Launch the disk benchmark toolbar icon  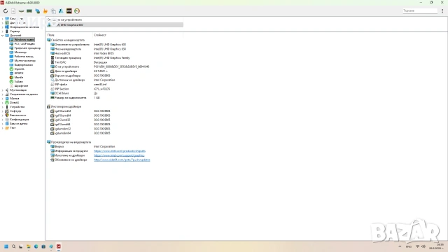(21, 11)
